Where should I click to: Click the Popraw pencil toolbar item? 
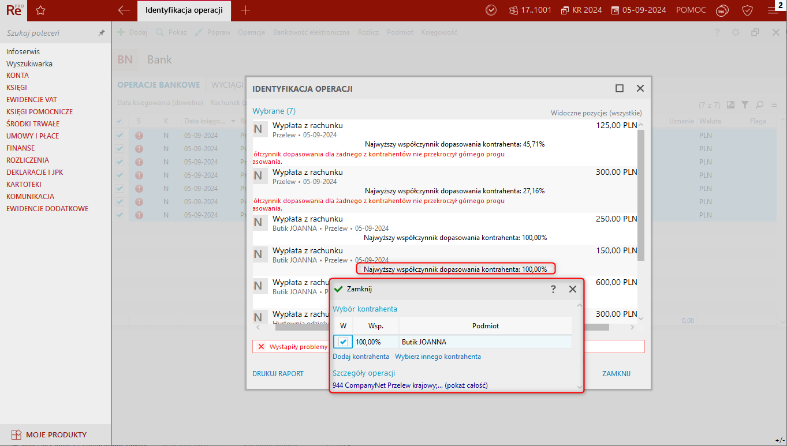click(212, 32)
